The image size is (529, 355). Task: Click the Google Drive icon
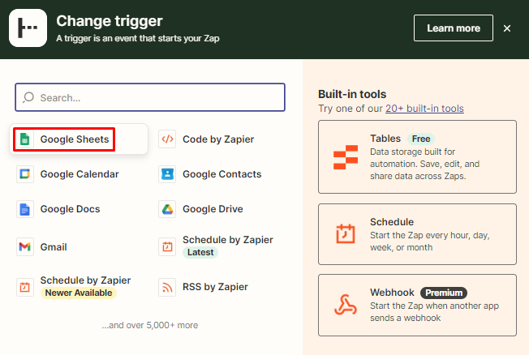coord(167,209)
